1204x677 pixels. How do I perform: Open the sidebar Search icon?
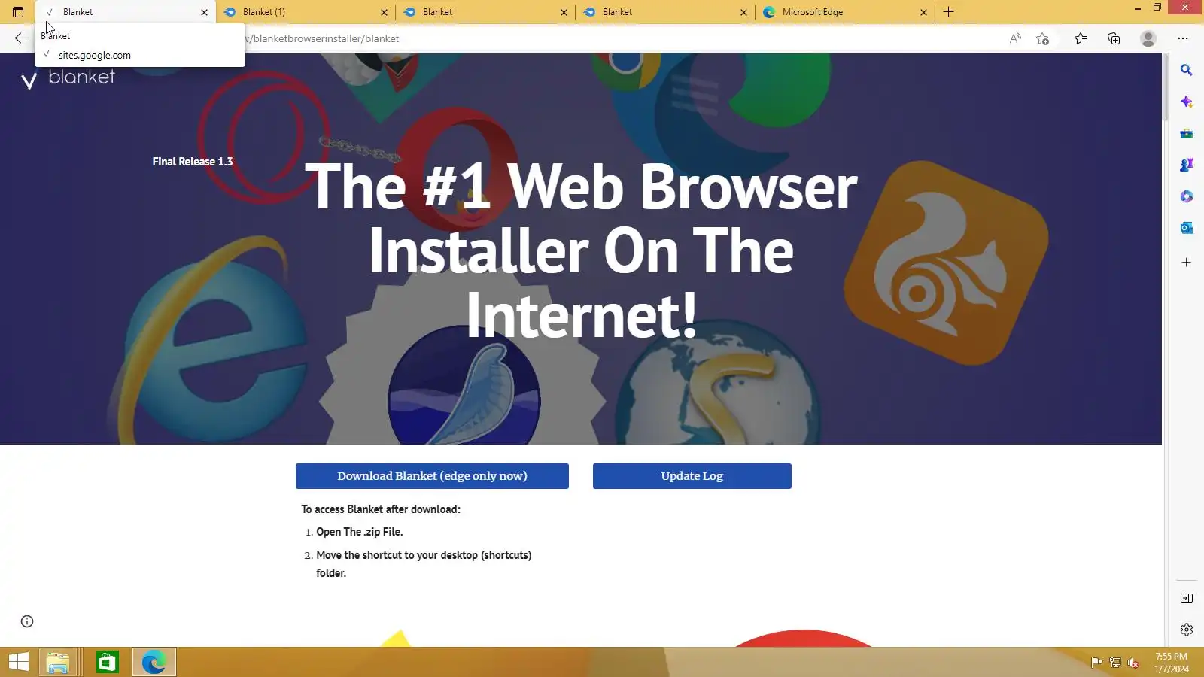click(x=1187, y=70)
